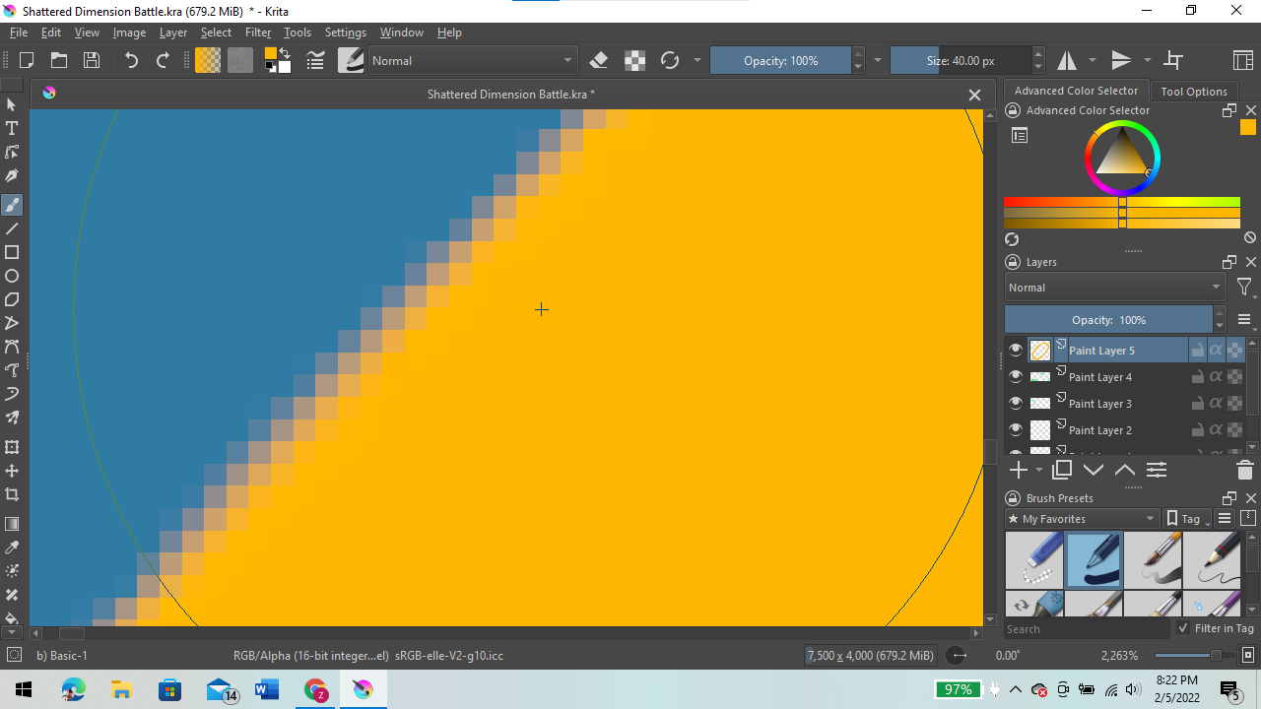This screenshot has width=1261, height=709.
Task: Open layer properties
Action: [x=1157, y=470]
